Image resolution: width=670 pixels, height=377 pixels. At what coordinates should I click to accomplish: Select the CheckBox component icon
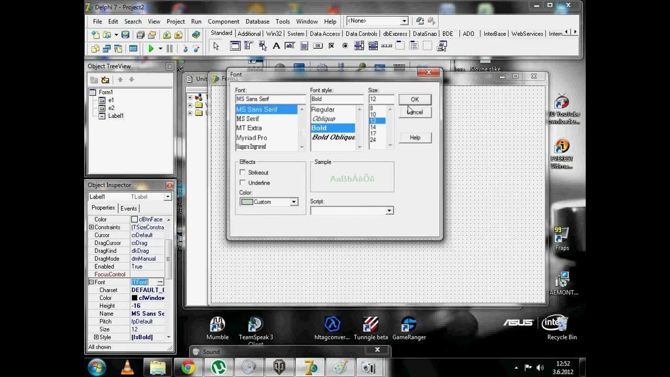(x=331, y=46)
